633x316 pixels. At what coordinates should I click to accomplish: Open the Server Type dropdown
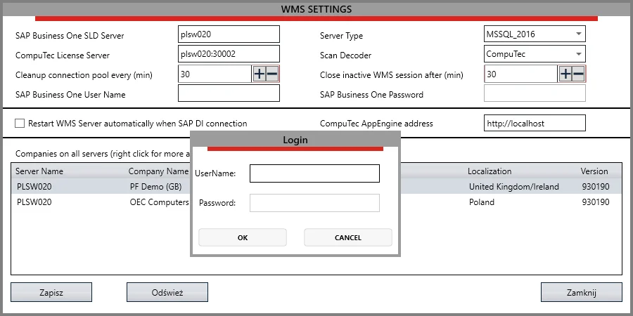(x=535, y=34)
